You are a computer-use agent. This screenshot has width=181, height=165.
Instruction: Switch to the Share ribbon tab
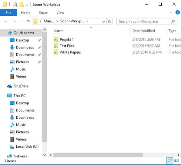[x=43, y=13]
